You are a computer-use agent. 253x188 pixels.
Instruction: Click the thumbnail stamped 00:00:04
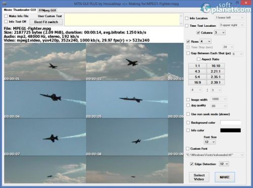pyautogui.click(x=45, y=100)
